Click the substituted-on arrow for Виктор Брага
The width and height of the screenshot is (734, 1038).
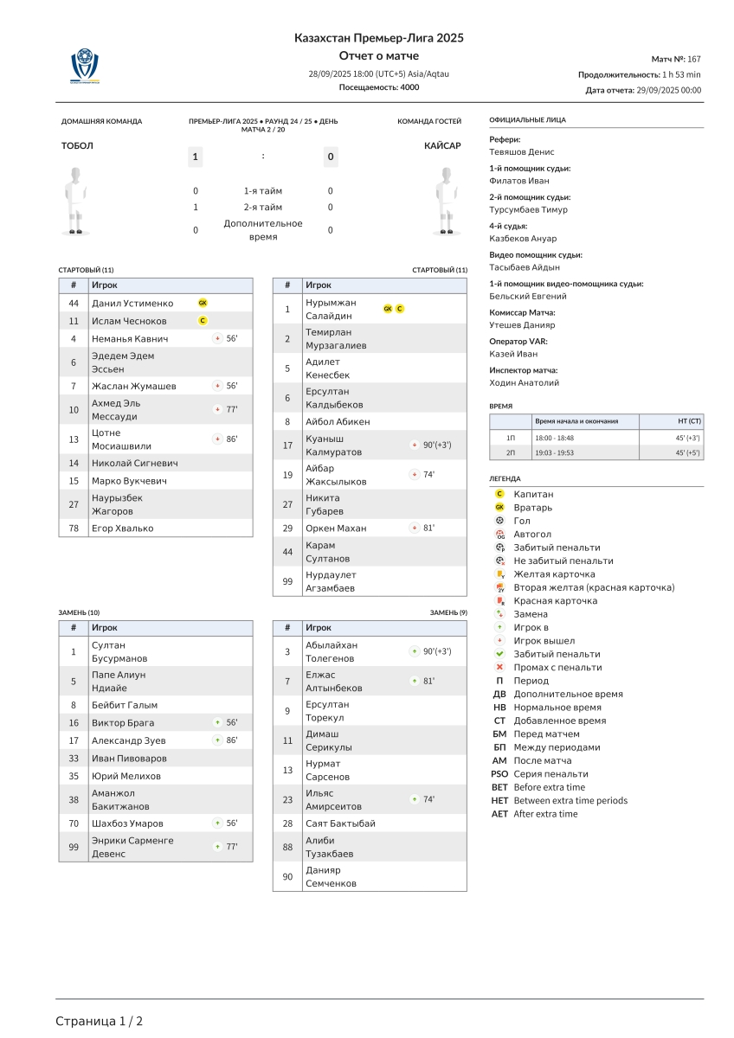pyautogui.click(x=217, y=722)
